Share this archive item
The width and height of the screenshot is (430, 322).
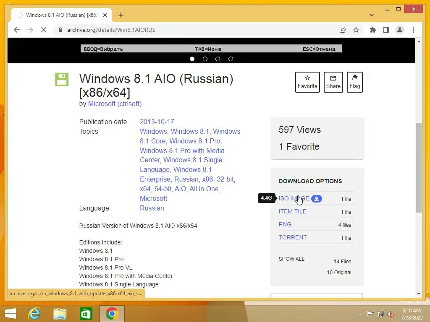coord(333,82)
